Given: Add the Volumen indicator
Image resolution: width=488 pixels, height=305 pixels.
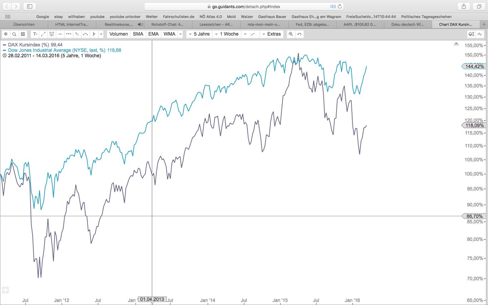Looking at the screenshot, I should (119, 34).
